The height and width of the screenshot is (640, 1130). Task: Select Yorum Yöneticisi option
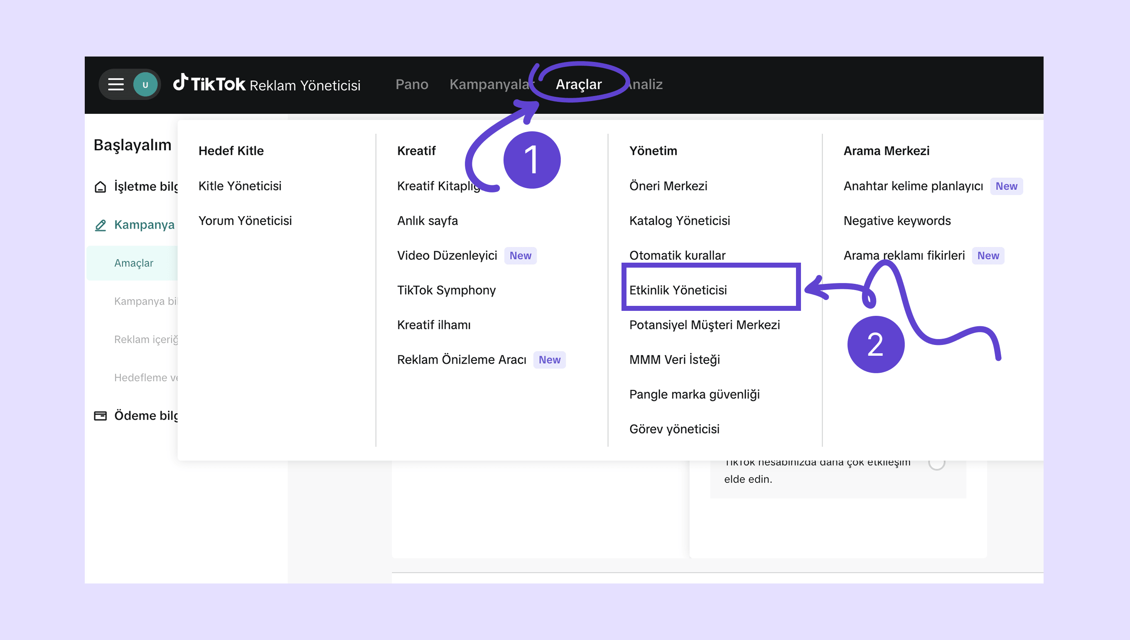pyautogui.click(x=245, y=221)
